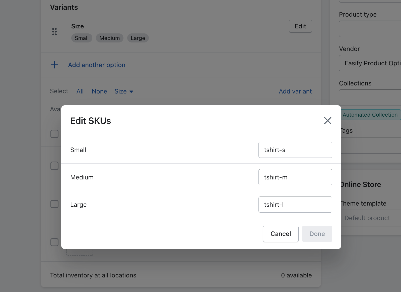The width and height of the screenshot is (401, 292).
Task: Select All variants link
Action: [x=80, y=91]
